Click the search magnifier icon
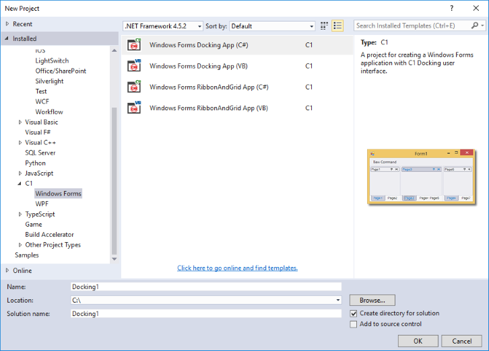Viewport: 489px width, 351px height. click(476, 26)
